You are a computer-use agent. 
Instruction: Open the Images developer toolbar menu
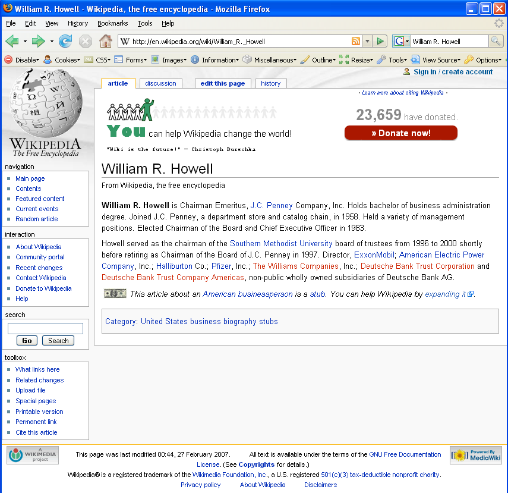(x=169, y=60)
